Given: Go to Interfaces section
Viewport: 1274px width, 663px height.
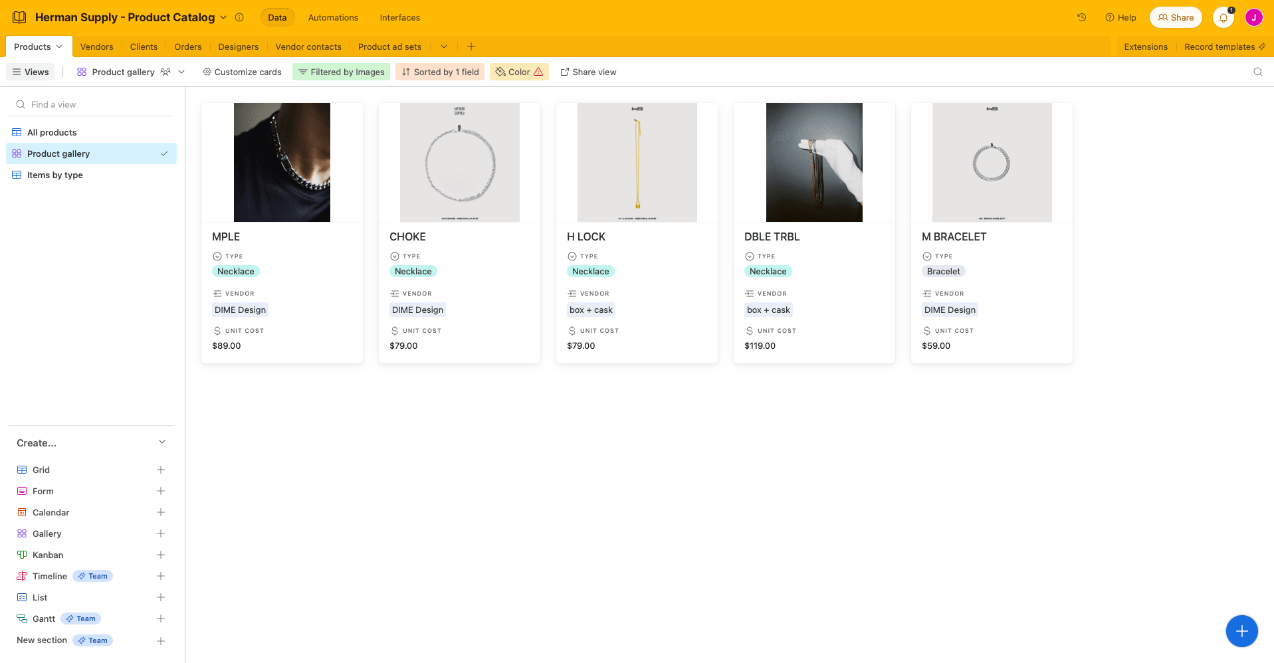Looking at the screenshot, I should (x=399, y=17).
